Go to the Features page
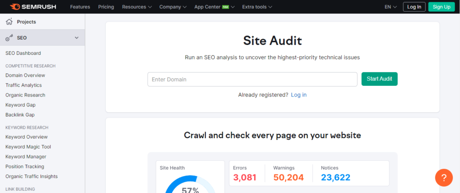Image resolution: width=460 pixels, height=193 pixels. pyautogui.click(x=80, y=7)
